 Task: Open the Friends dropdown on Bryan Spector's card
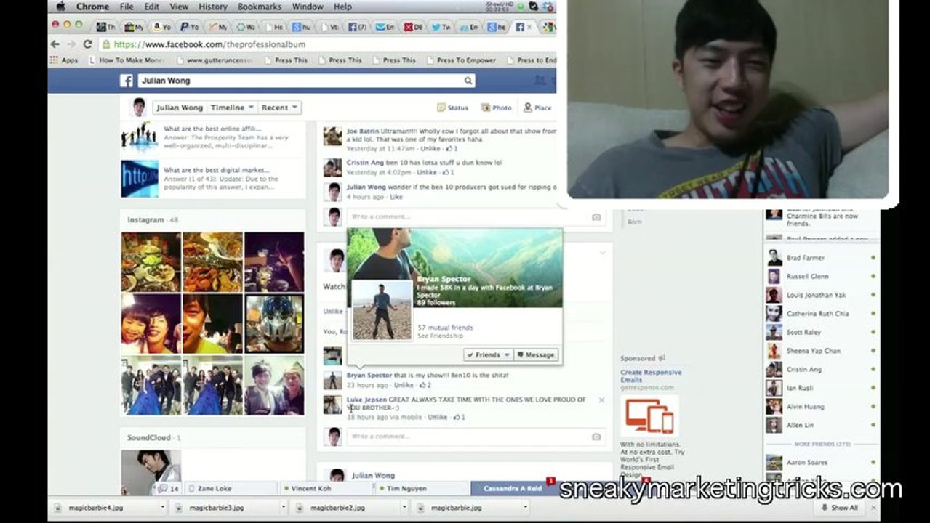click(x=489, y=354)
